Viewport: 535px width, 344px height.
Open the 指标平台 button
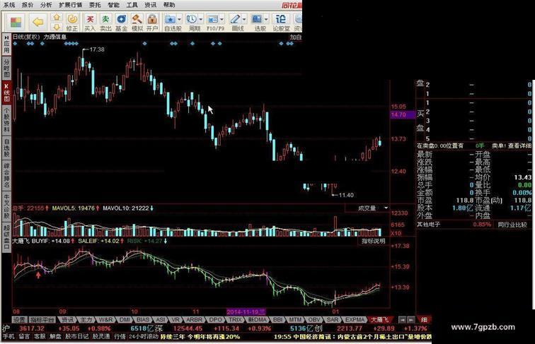click(42, 319)
